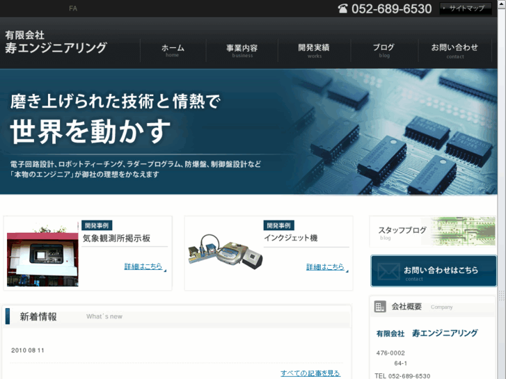The height and width of the screenshot is (379, 506).
Task: Click the header phone number 052-689-6530
Action: (x=391, y=9)
